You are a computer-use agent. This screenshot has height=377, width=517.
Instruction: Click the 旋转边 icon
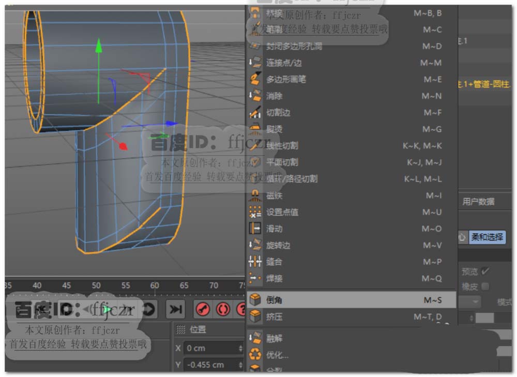coord(255,245)
